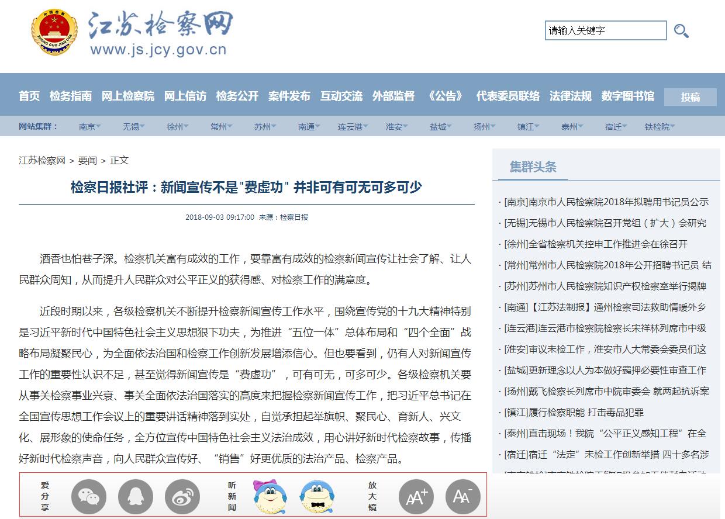The height and width of the screenshot is (519, 725).
Task: Expand the 淮安 site dropdown
Action: coord(397,126)
